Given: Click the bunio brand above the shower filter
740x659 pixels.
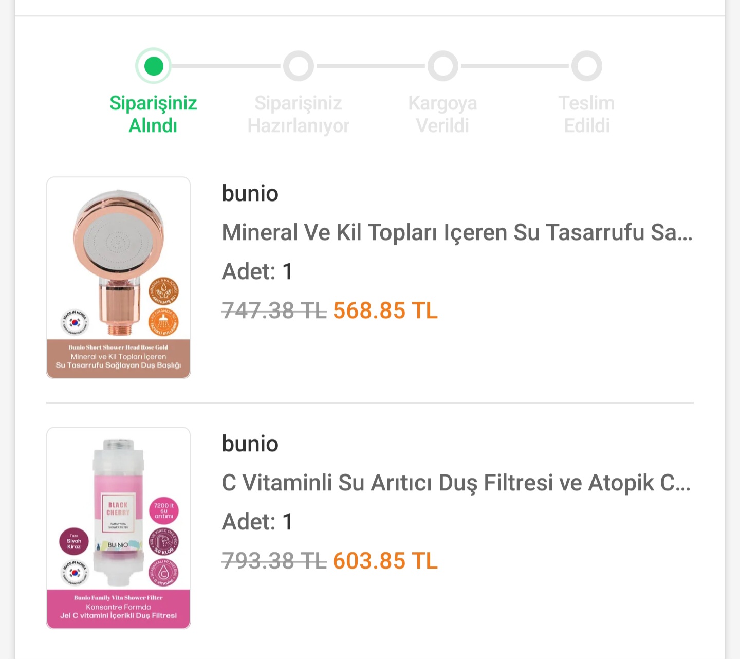Looking at the screenshot, I should pos(250,444).
